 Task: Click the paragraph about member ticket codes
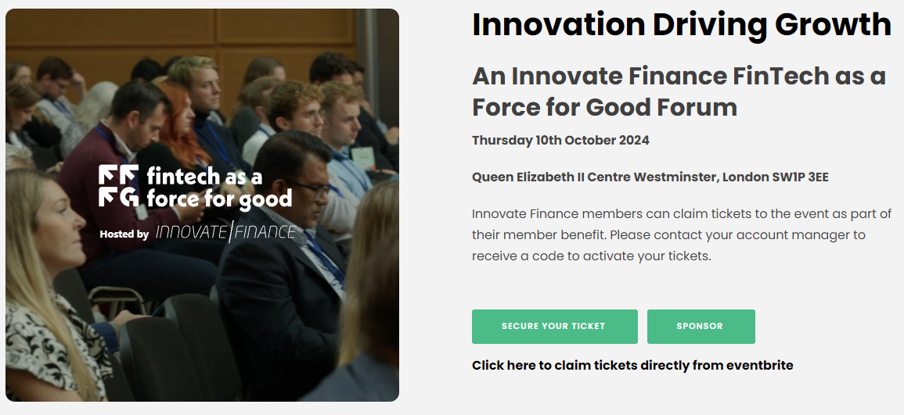(682, 234)
